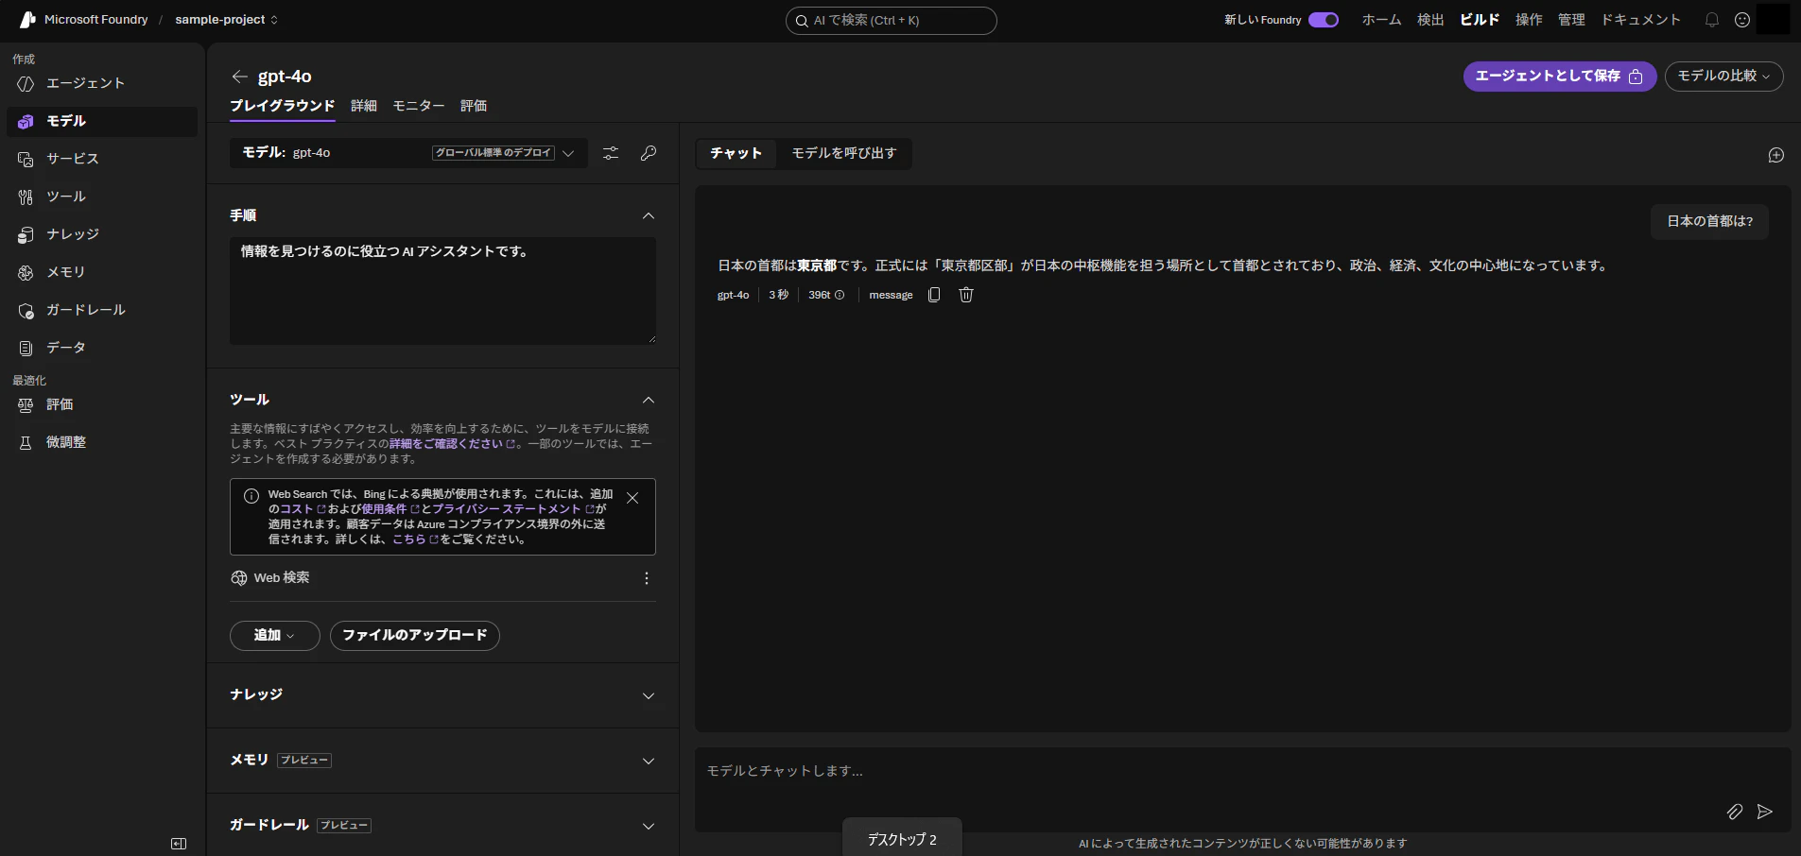
Task: Click the ファイルのアップロード button
Action: coord(415,636)
